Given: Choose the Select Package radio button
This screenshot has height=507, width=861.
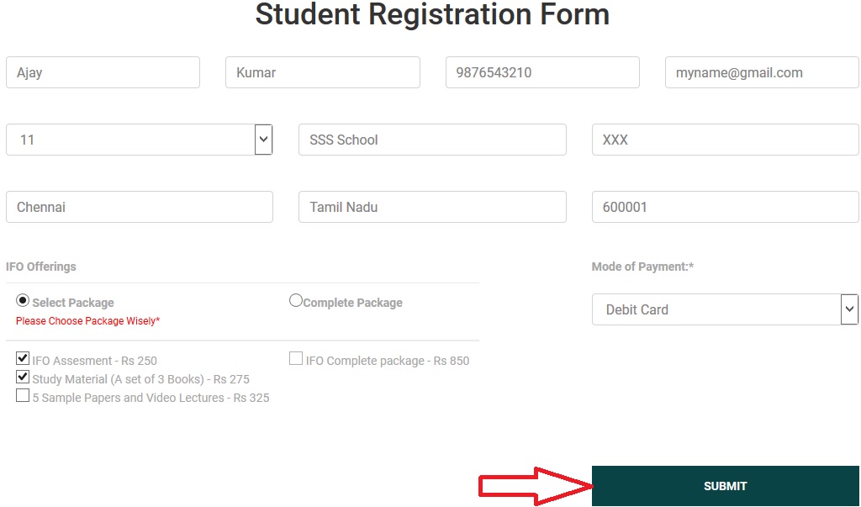Looking at the screenshot, I should click(x=23, y=301).
